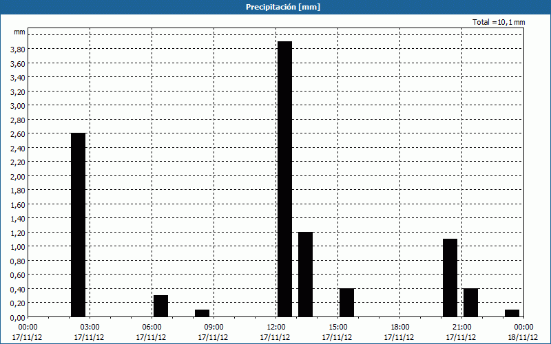Click the 0,40 axis value

pyautogui.click(x=18, y=290)
